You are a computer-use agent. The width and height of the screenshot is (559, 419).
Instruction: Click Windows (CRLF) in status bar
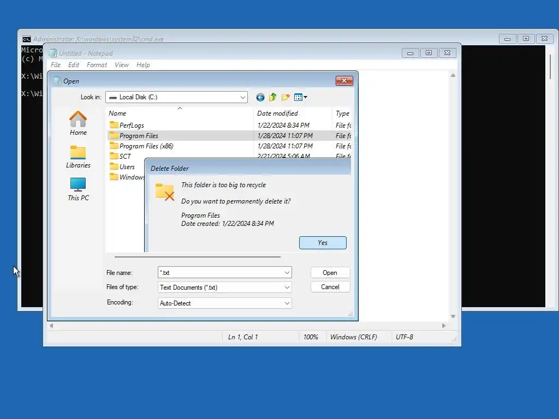click(353, 337)
